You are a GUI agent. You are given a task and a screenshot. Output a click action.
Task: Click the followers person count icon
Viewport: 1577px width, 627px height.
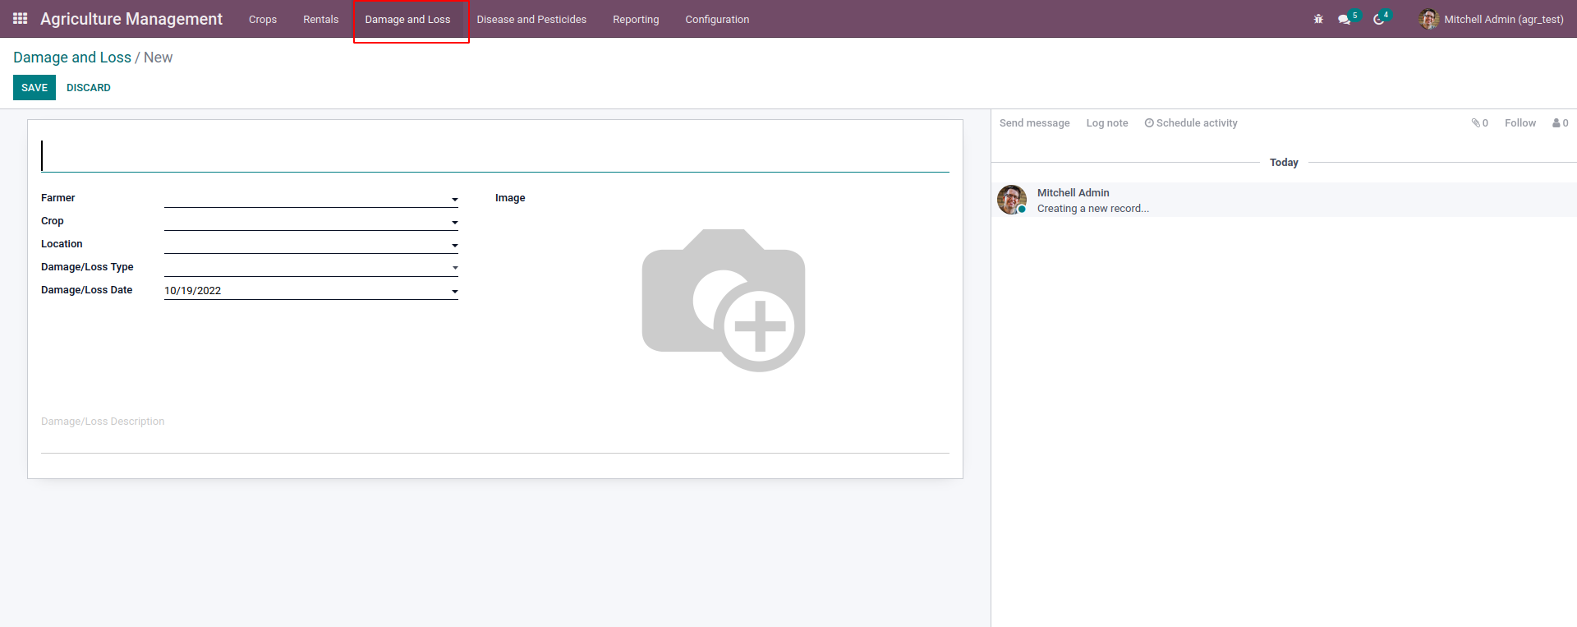coord(1560,123)
